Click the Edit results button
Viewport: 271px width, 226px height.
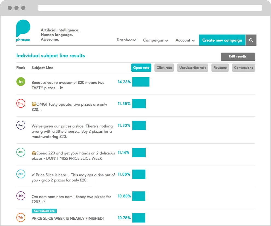tap(238, 56)
